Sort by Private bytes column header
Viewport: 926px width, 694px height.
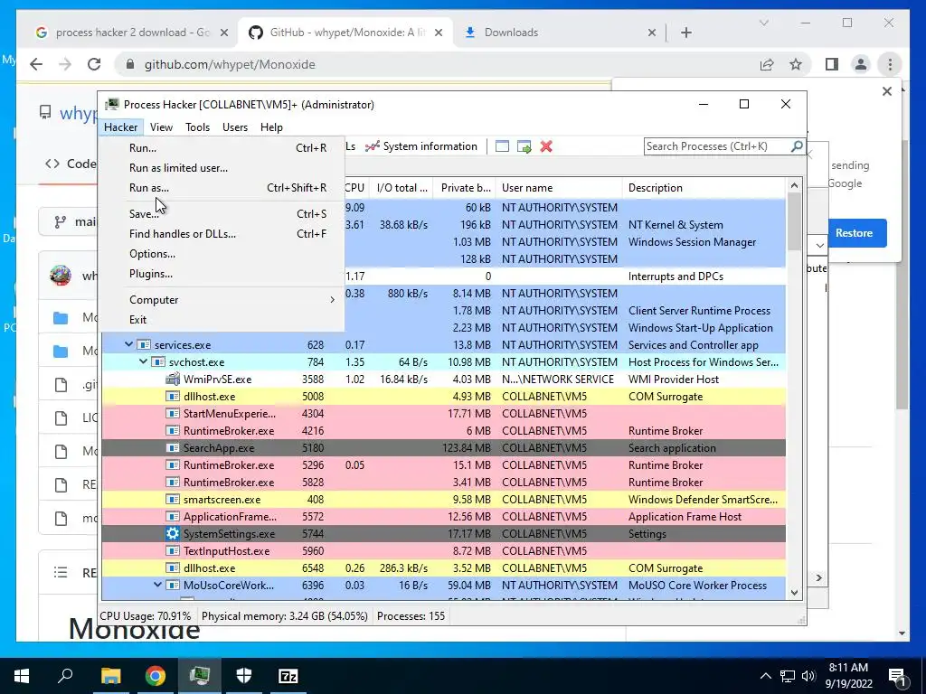tap(466, 188)
